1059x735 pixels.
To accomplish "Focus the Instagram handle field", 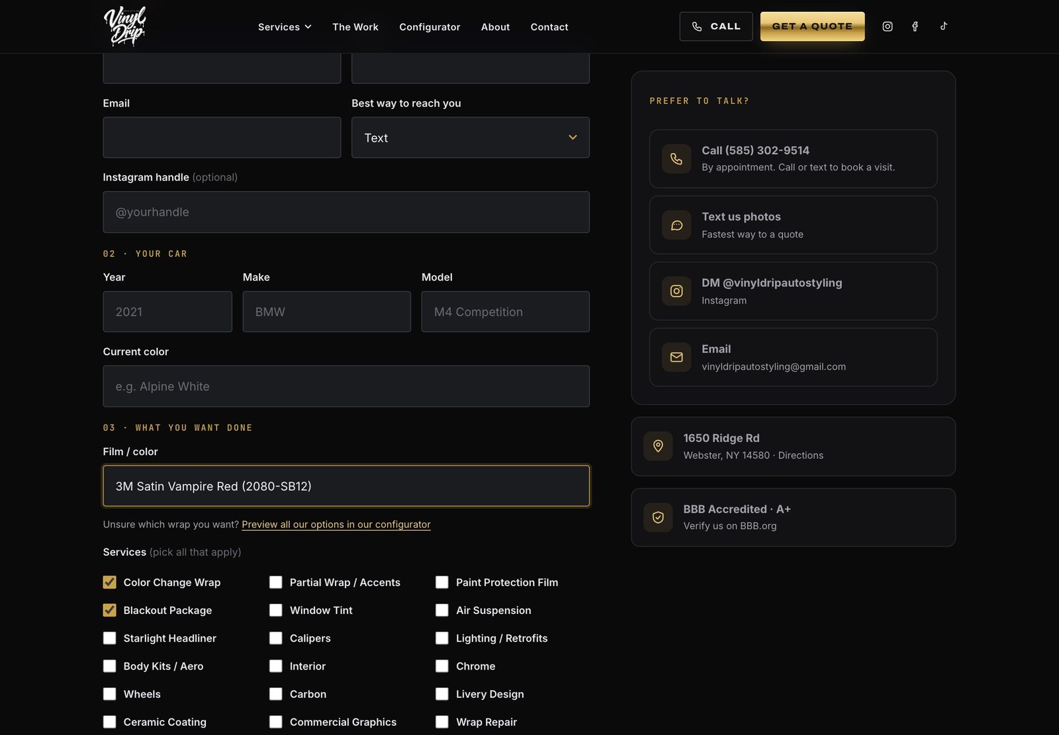I will click(x=346, y=212).
